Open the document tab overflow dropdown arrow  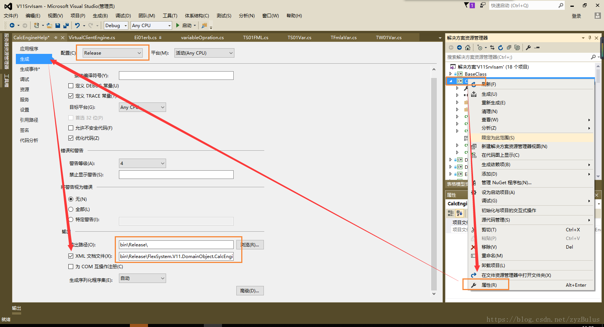440,38
